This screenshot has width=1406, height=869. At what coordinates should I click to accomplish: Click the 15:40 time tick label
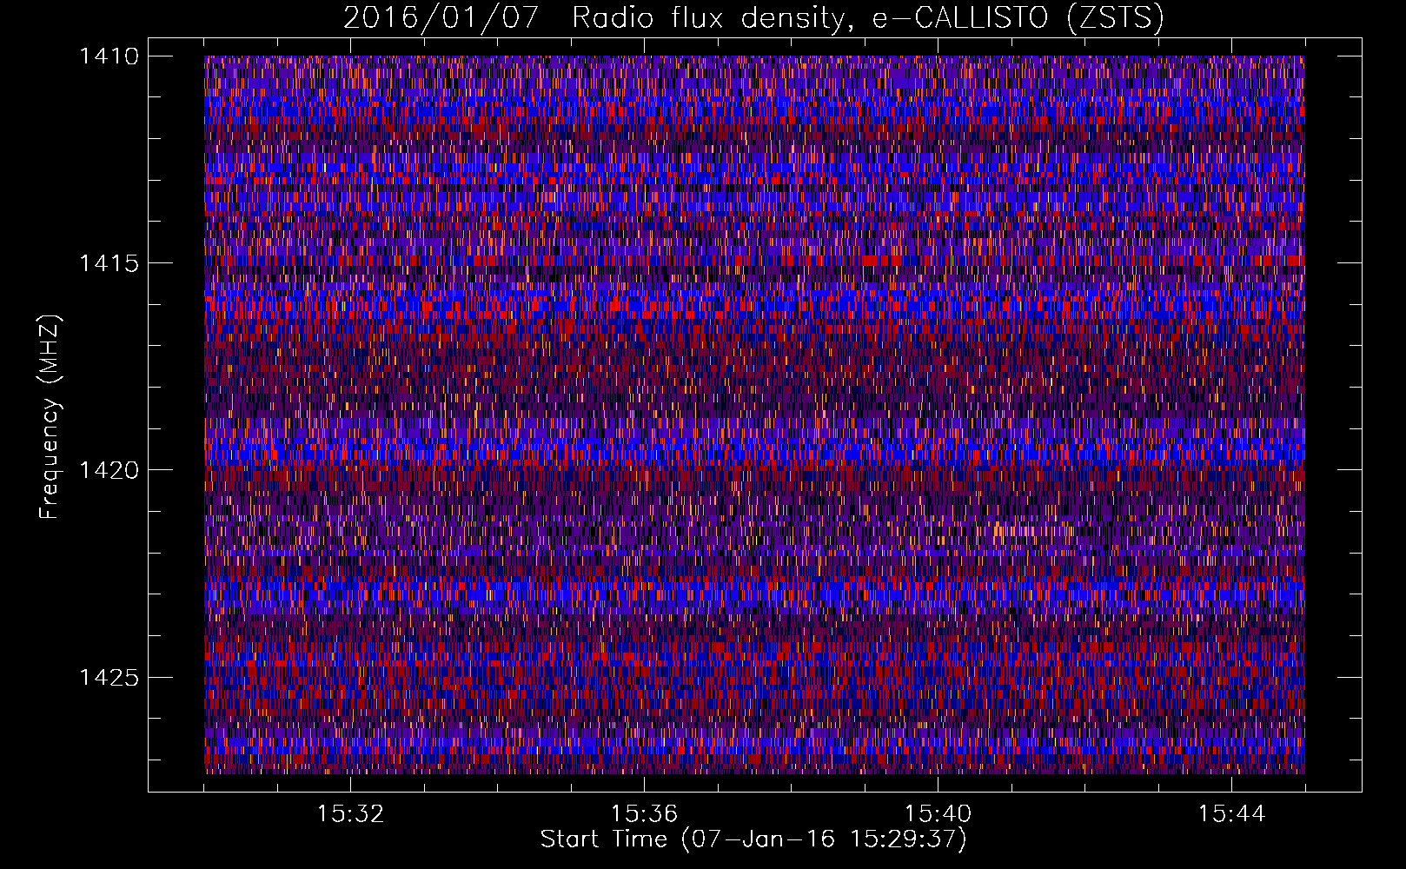(x=938, y=814)
